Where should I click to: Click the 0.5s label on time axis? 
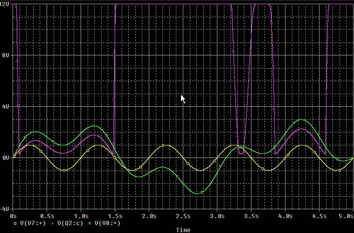(x=47, y=216)
